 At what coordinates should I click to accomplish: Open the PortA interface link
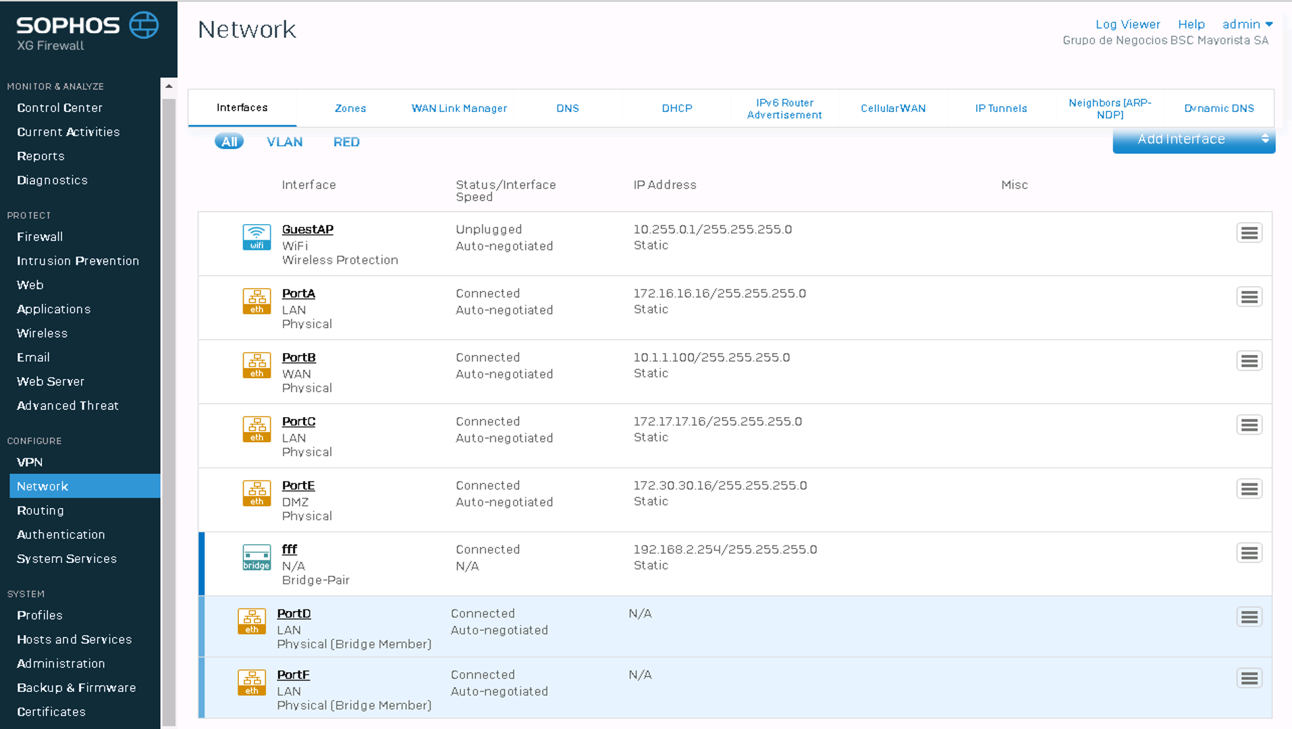coord(298,294)
